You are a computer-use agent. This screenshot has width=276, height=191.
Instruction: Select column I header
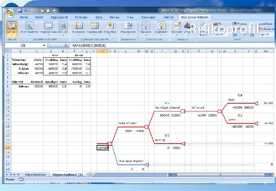(102, 51)
